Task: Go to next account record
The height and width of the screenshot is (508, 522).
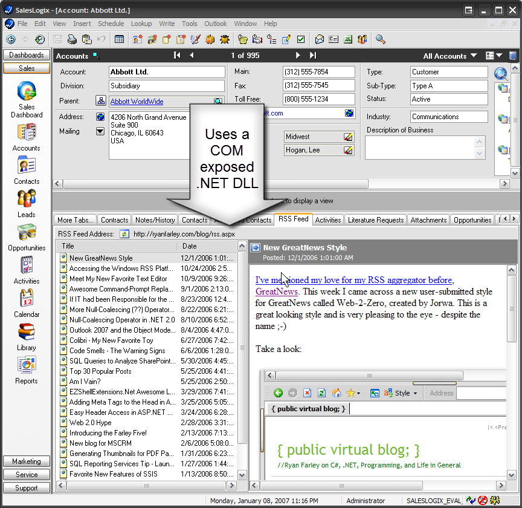Action: 298,55
